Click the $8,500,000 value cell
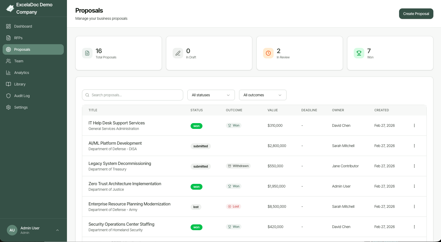The image size is (441, 242). 277,206
